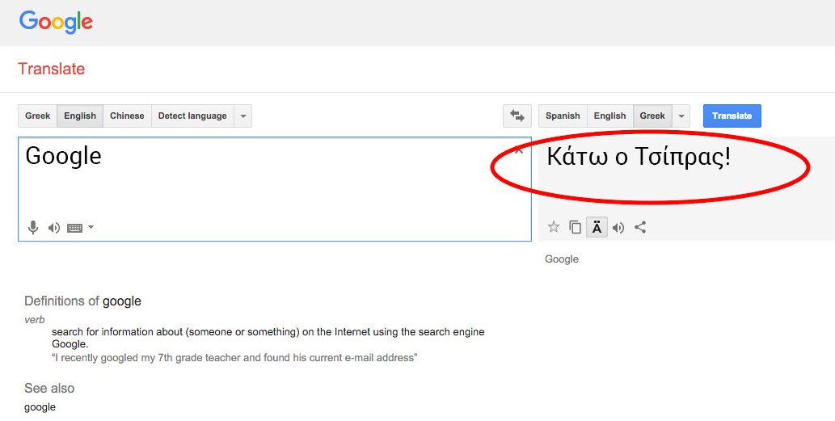Select Spanish as target language
Screen dimensions: 835x421
coord(563,116)
